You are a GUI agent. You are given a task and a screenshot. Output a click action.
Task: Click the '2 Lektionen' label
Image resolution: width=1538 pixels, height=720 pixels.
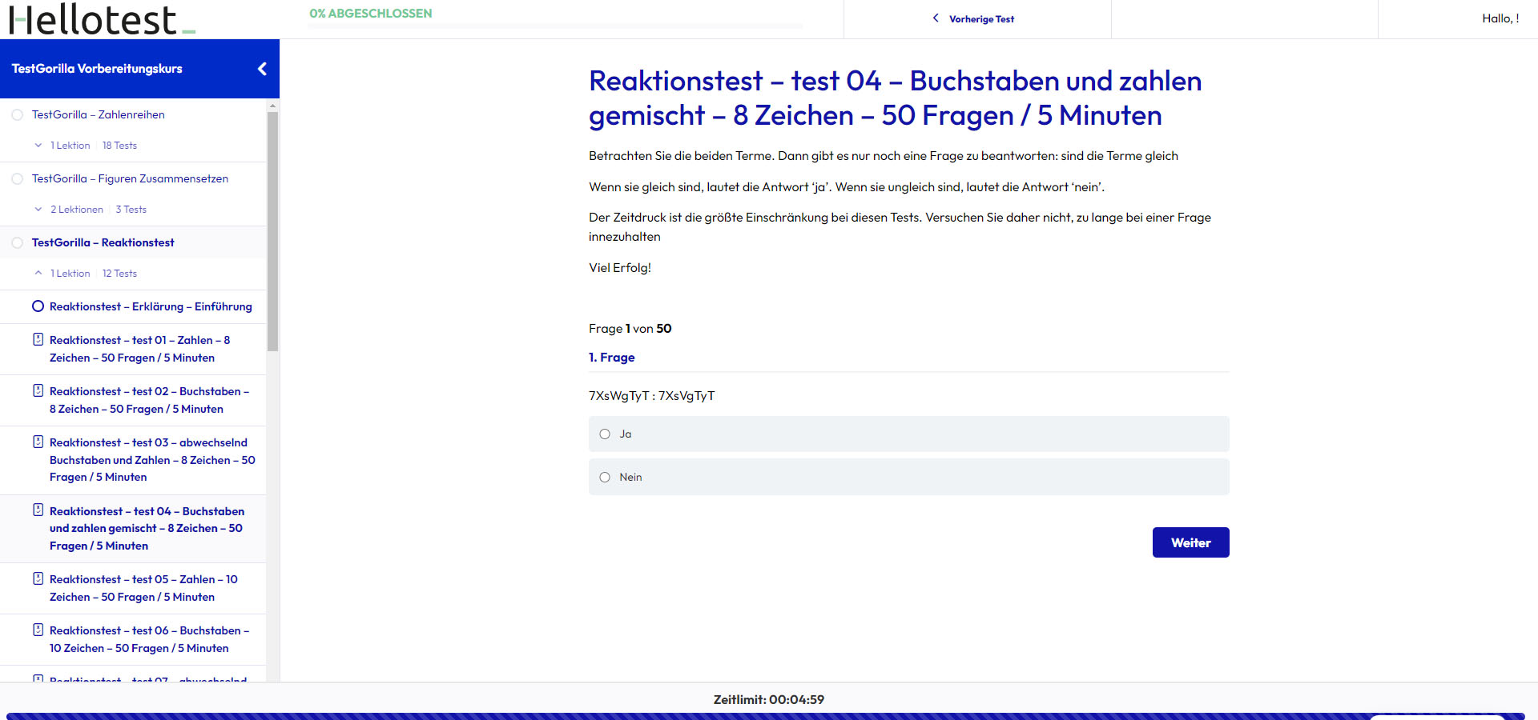77,210
